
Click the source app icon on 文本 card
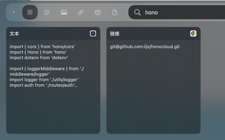pyautogui.click(x=93, y=34)
